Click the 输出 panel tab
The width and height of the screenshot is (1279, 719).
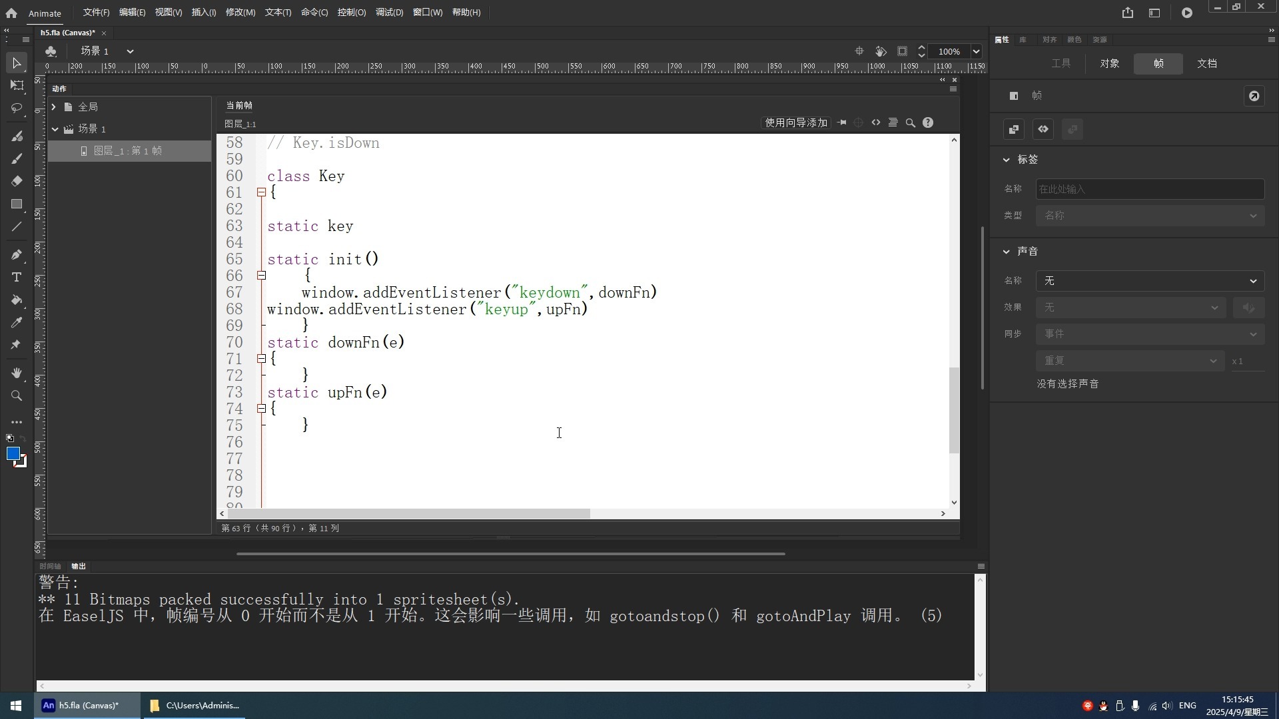[x=78, y=566]
